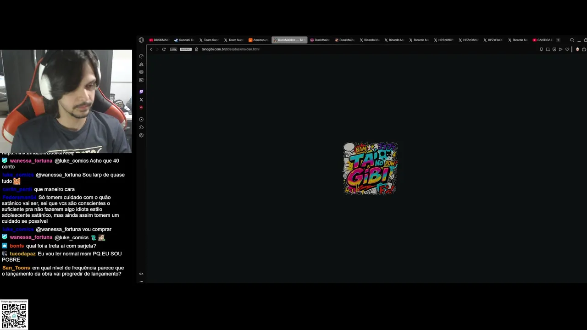Image resolution: width=587 pixels, height=330 pixels.
Task: Open the Player icon in sidebar
Action: [x=141, y=119]
